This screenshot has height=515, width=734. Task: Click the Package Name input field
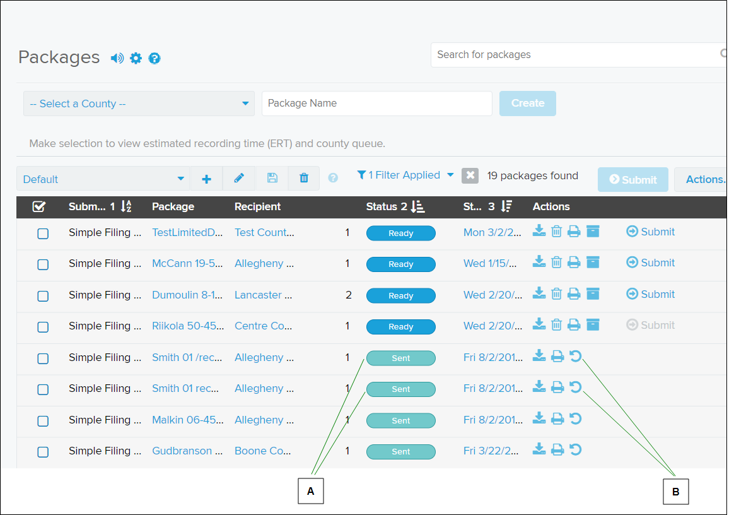[376, 103]
